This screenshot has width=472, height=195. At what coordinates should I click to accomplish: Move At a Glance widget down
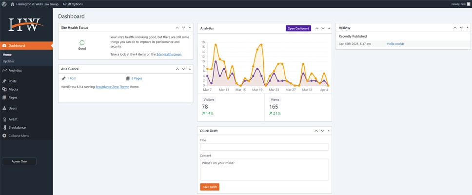coord(184,69)
